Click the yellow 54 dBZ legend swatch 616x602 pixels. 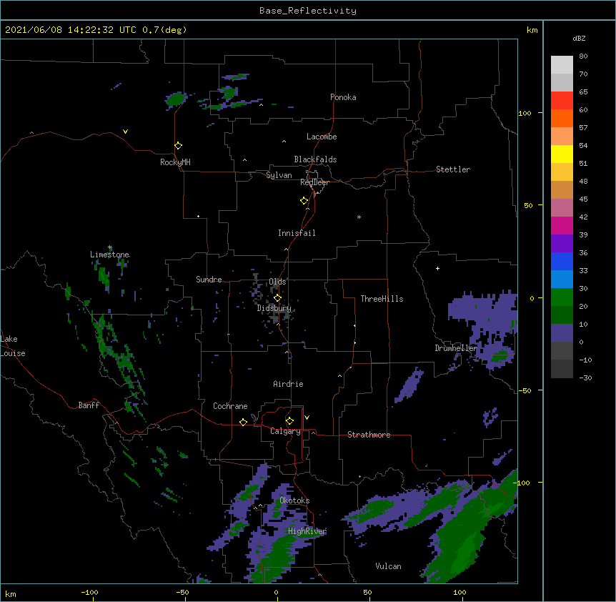point(562,154)
